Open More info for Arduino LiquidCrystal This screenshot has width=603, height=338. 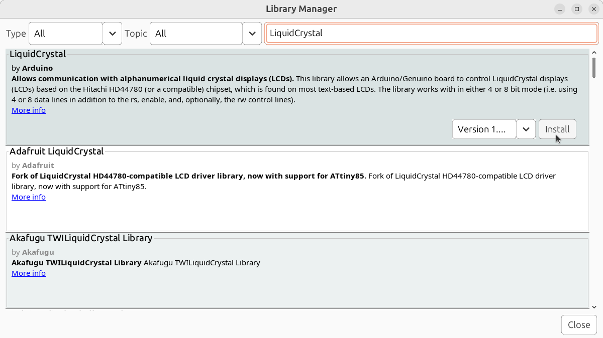[x=29, y=110]
